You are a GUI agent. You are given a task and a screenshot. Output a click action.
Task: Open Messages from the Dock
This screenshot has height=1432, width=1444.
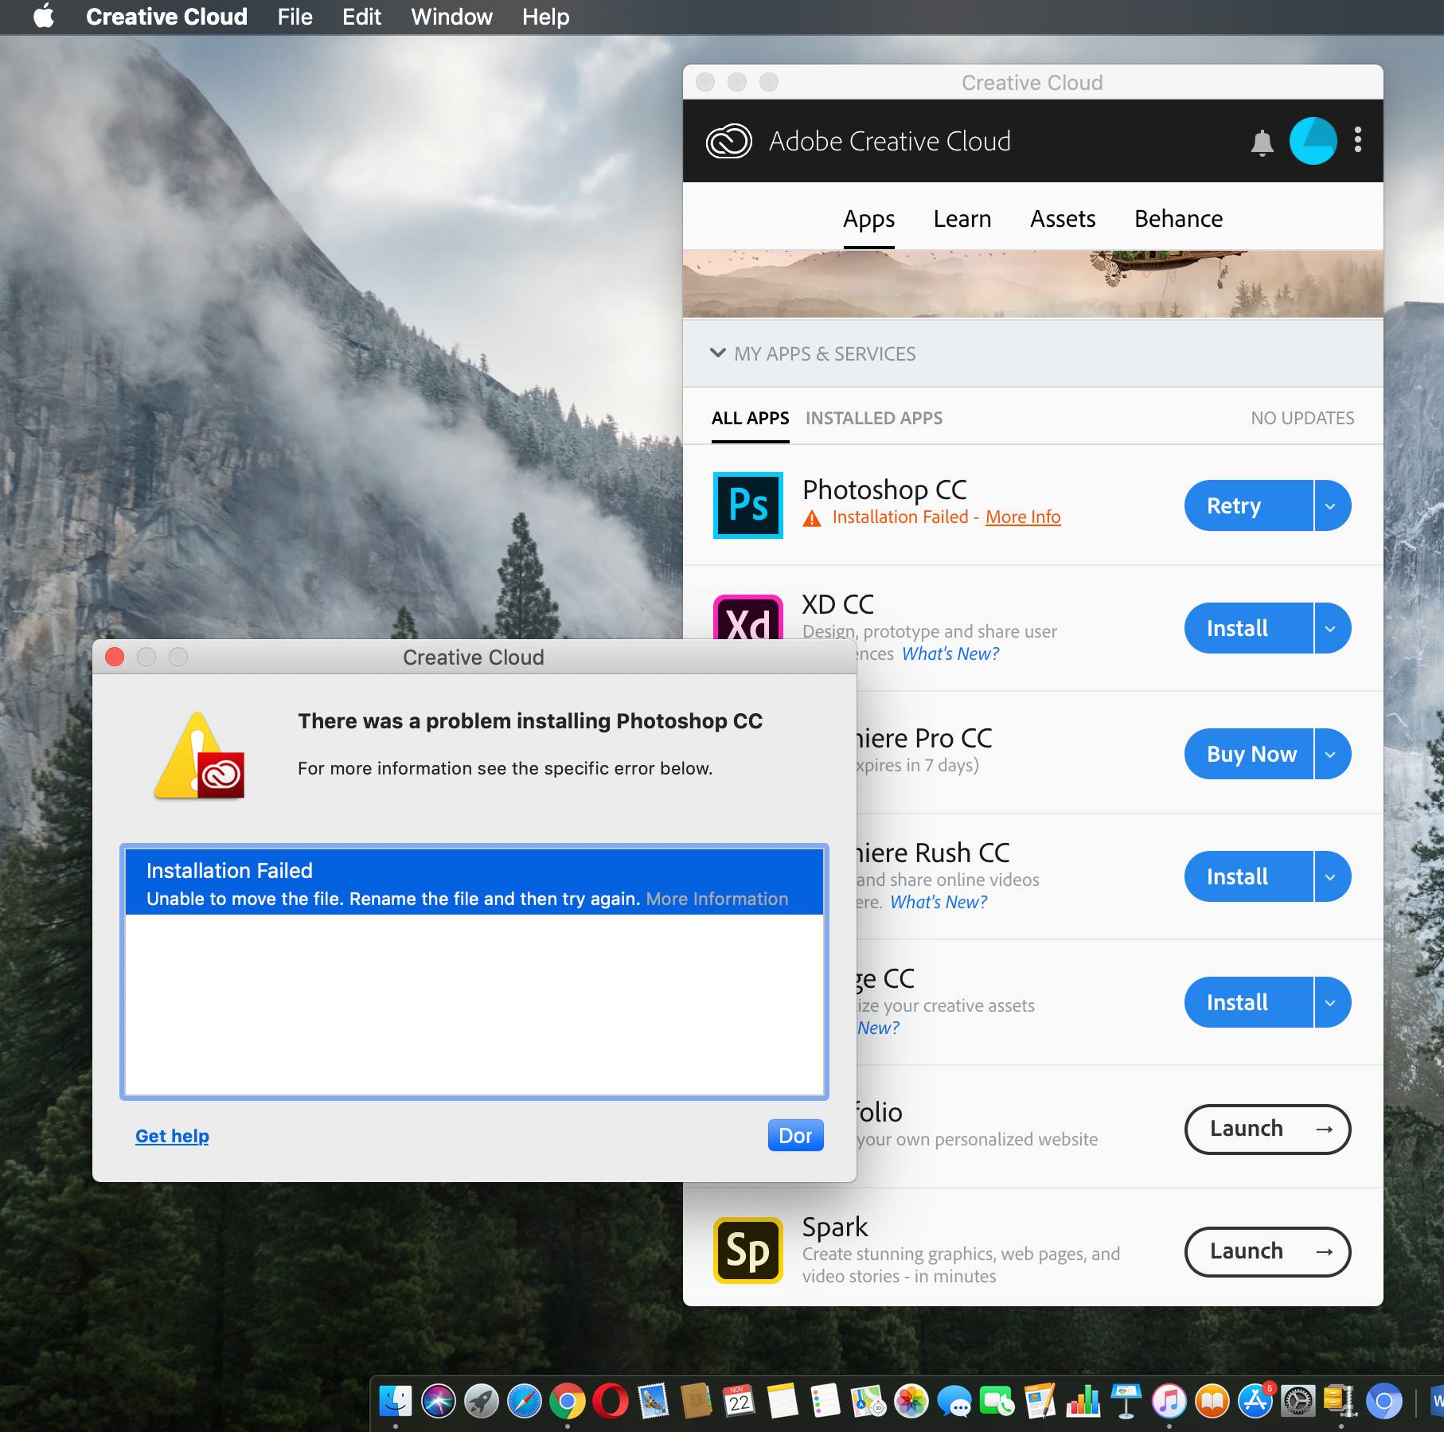pos(954,1402)
